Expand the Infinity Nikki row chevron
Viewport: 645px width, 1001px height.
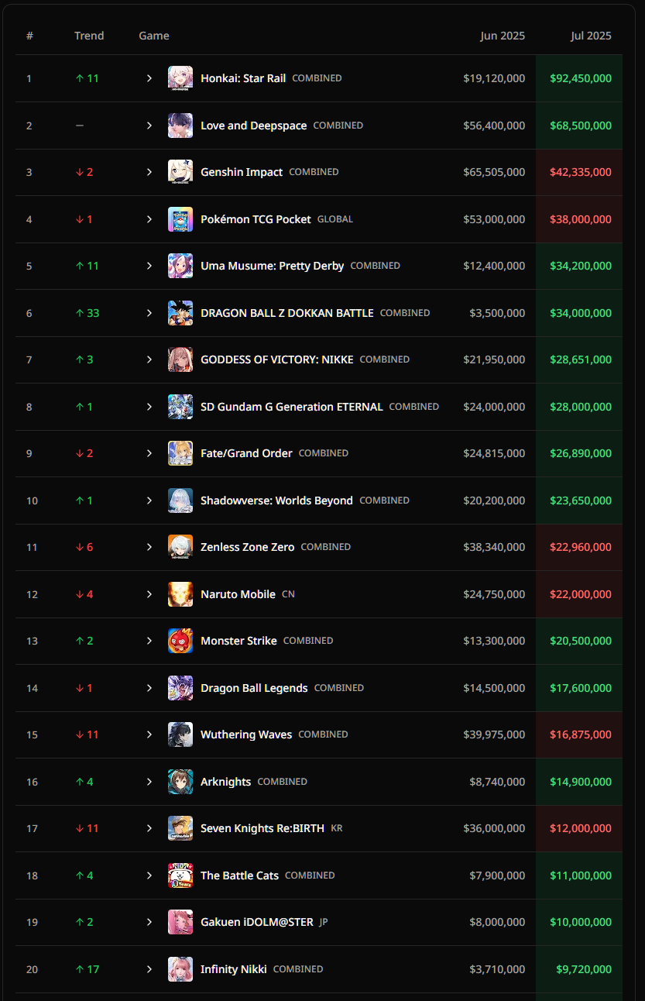pyautogui.click(x=149, y=969)
